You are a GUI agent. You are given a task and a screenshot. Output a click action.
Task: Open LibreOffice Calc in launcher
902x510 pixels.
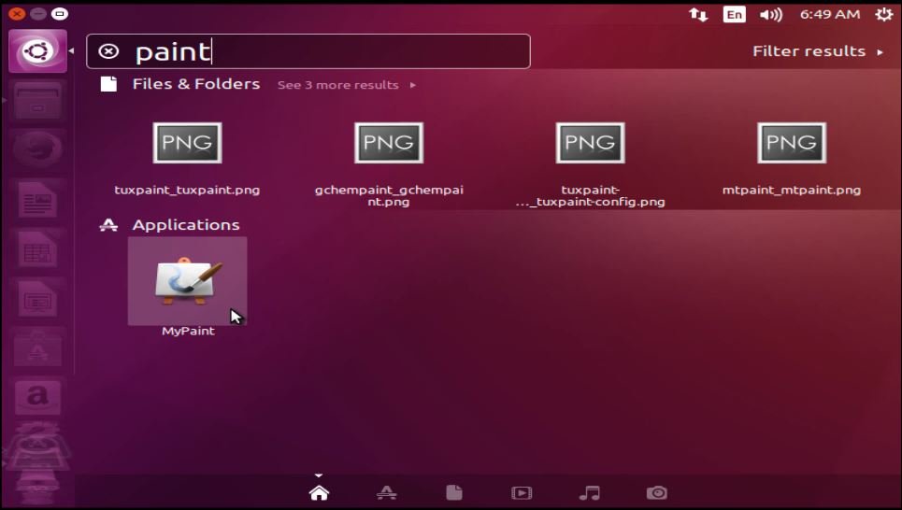click(38, 249)
